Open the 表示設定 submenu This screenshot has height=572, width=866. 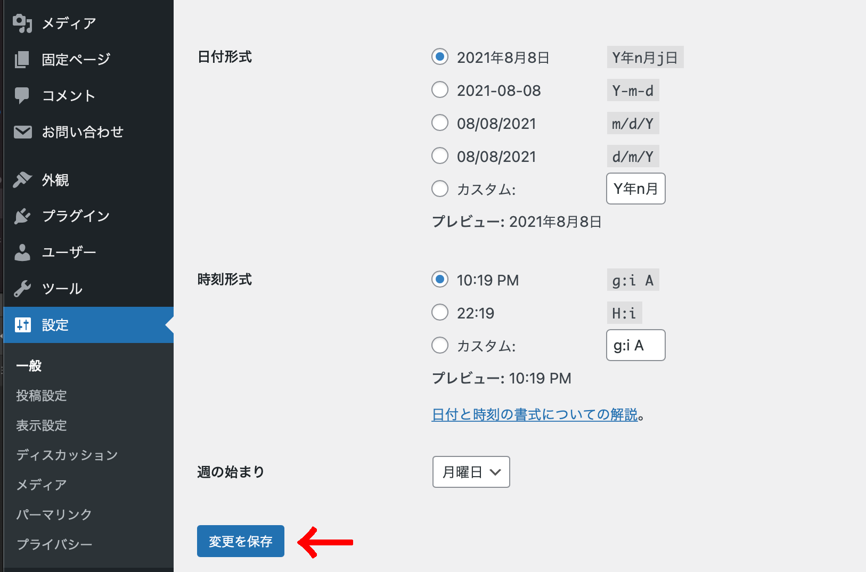(x=42, y=426)
